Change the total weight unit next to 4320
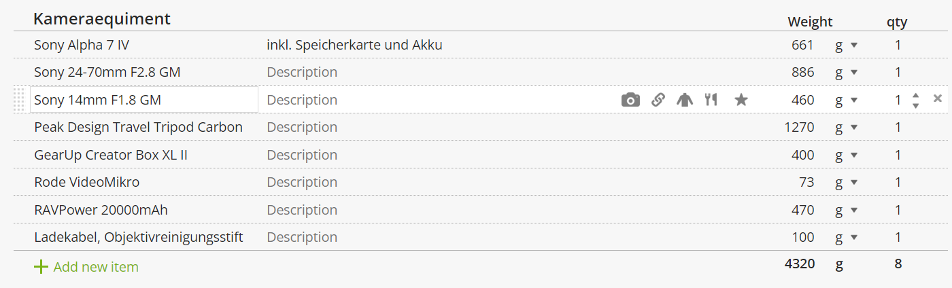The width and height of the screenshot is (952, 288). [839, 264]
